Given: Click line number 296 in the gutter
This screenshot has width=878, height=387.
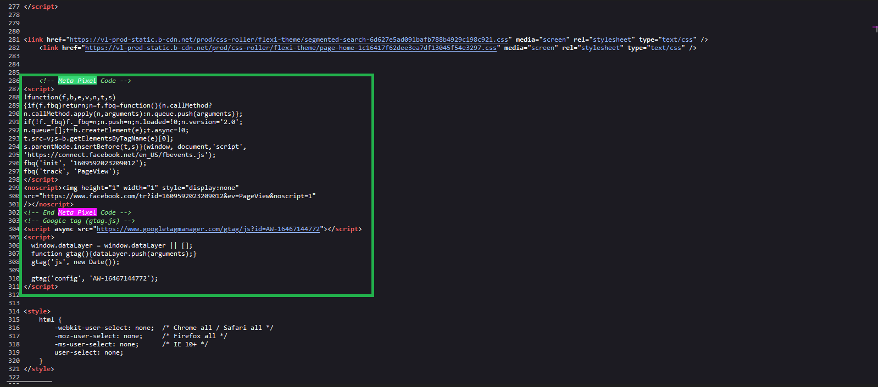Looking at the screenshot, I should (14, 163).
